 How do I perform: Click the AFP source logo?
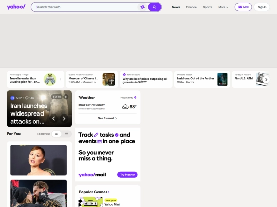tap(12, 98)
